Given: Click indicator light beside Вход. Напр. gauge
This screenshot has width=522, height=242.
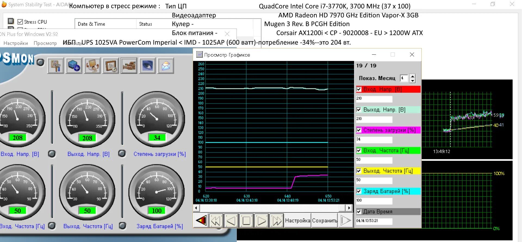Looking at the screenshot, I should 52,154.
